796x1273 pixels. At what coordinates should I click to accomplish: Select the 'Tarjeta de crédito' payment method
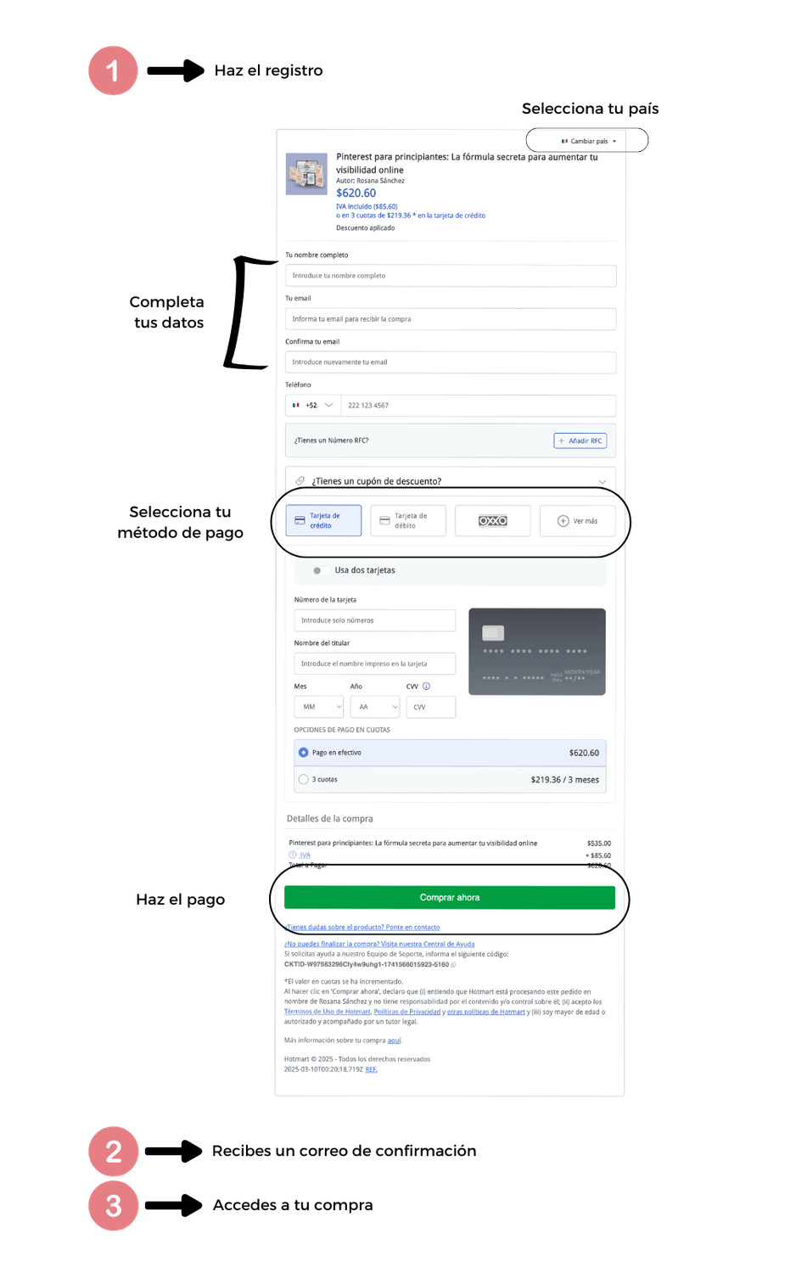(x=323, y=521)
